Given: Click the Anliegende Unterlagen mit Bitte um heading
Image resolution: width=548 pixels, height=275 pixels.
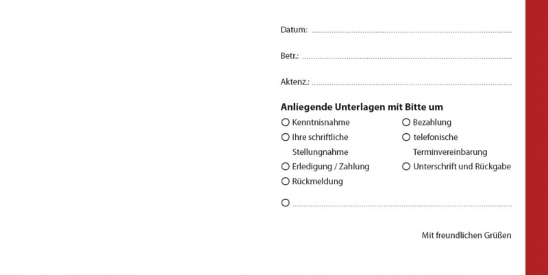Looking at the screenshot, I should point(362,107).
